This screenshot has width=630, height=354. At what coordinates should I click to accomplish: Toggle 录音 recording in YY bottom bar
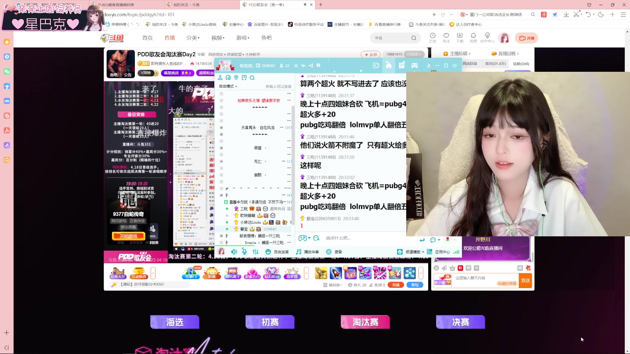click(x=334, y=252)
